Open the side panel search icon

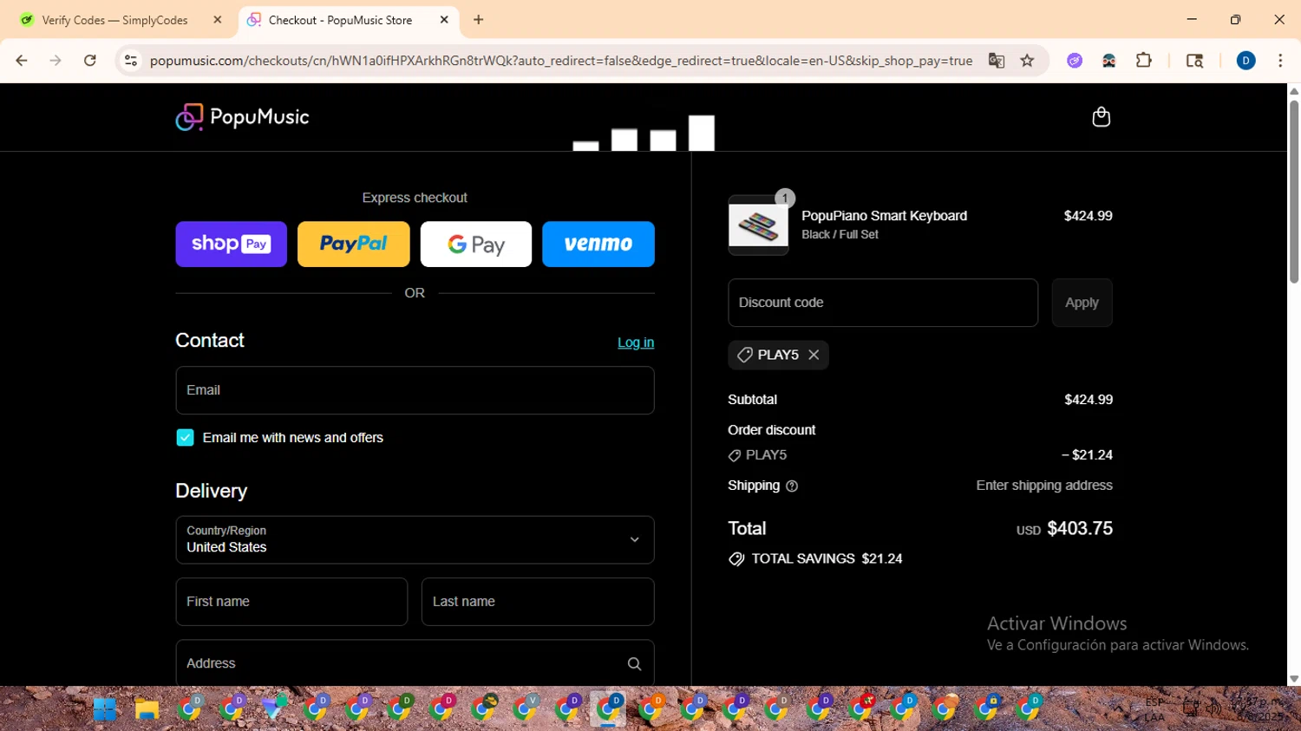(1194, 61)
